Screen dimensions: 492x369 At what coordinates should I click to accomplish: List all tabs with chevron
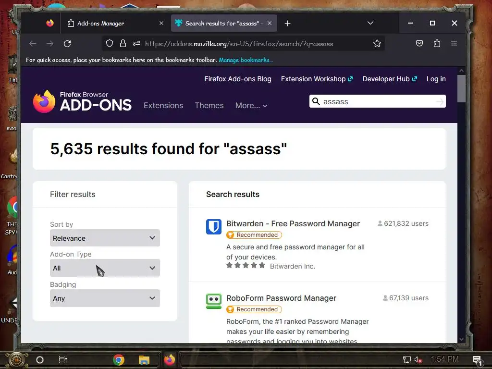coord(370,23)
